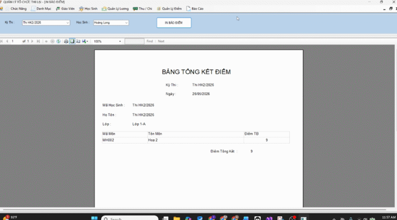This screenshot has width=397, height=220.
Task: Click the back to parent report arrow
Action: (x=46, y=41)
